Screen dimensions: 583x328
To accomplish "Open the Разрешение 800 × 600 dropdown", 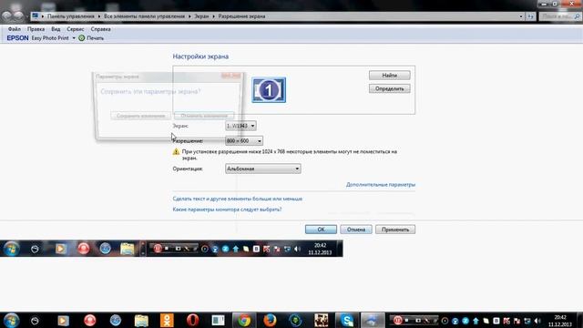I will pyautogui.click(x=244, y=141).
